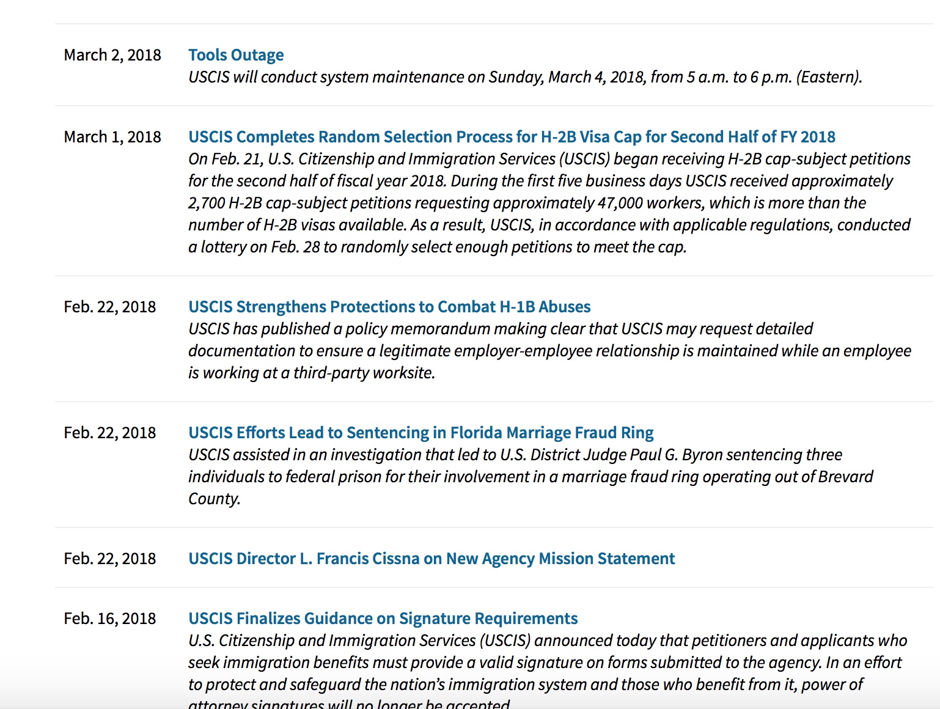This screenshot has width=940, height=709.
Task: Open the Tools Outage announcement link
Action: (236, 55)
